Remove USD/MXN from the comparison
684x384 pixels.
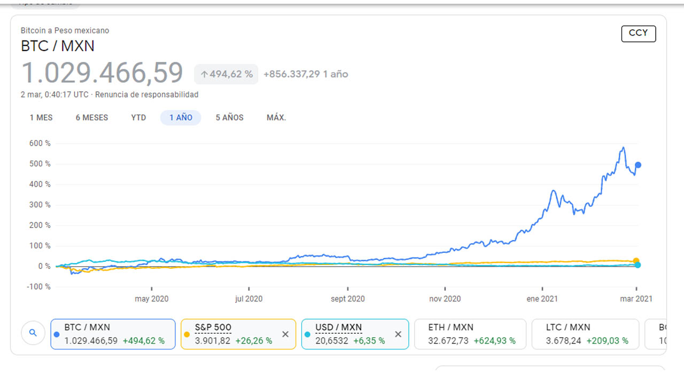tap(398, 334)
